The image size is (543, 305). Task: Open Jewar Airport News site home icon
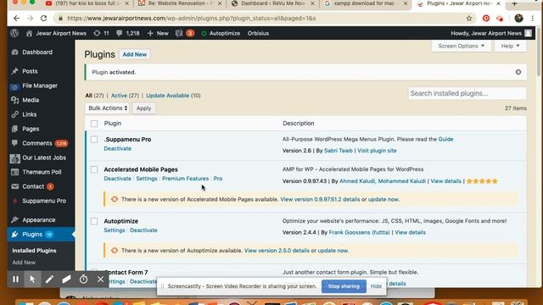(x=29, y=33)
